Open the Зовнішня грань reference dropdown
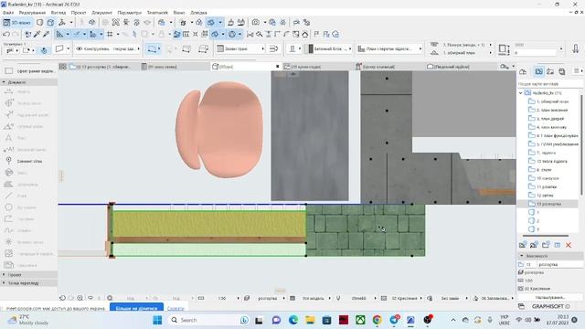585x329 pixels. [x=240, y=48]
